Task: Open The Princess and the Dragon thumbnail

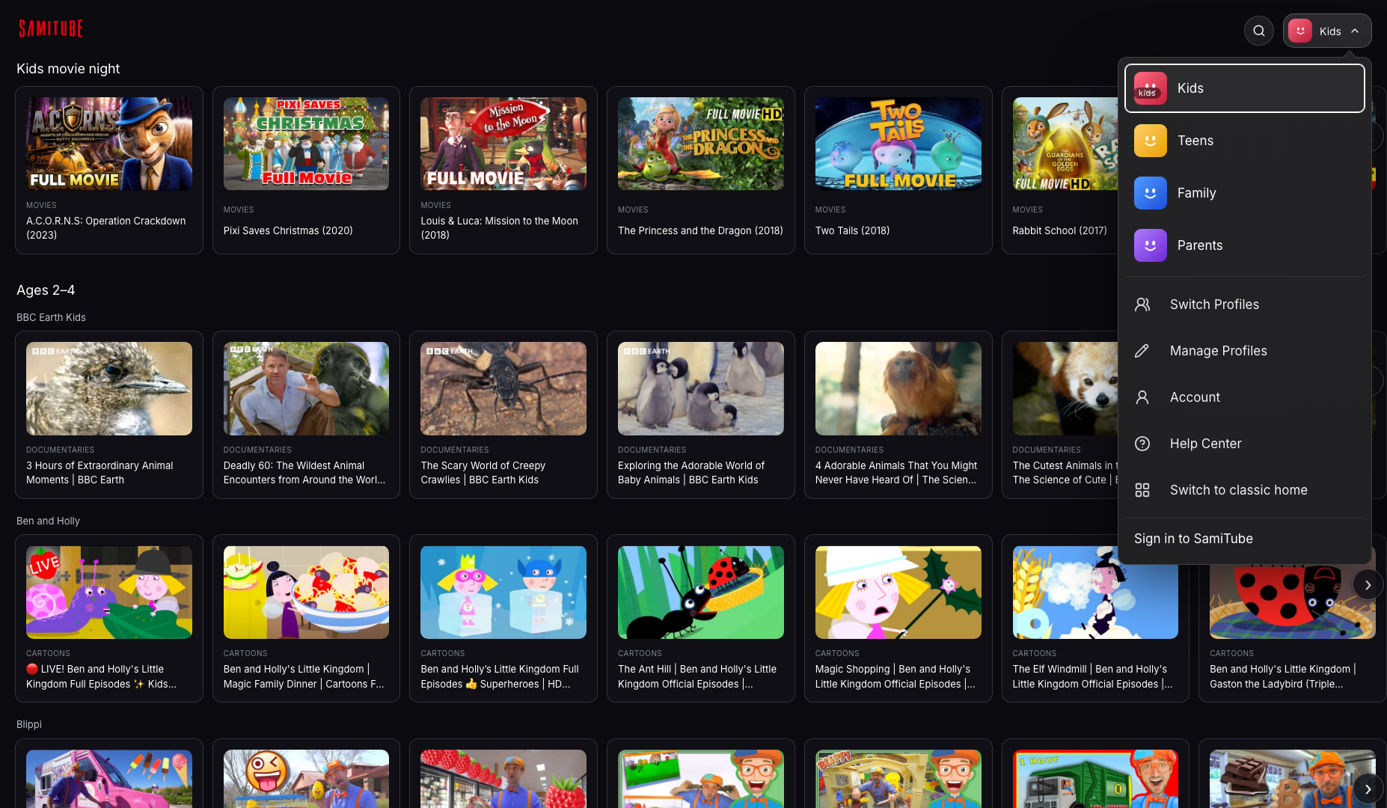Action: point(701,144)
